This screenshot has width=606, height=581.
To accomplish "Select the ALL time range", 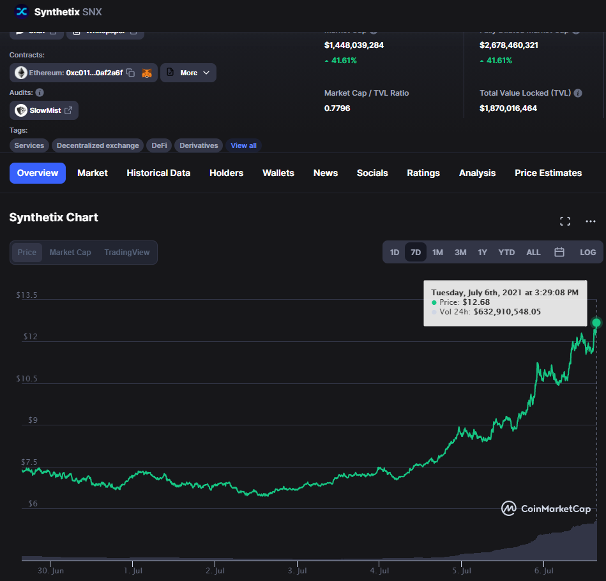I will point(533,252).
